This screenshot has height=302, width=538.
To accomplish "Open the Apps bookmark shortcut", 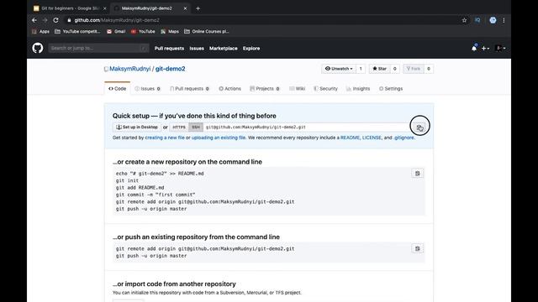I will point(40,32).
